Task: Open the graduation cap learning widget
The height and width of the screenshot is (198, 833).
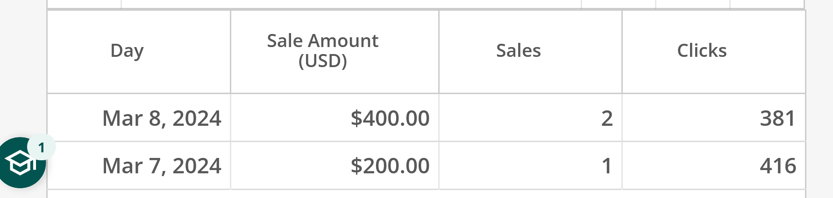Action: (x=20, y=163)
